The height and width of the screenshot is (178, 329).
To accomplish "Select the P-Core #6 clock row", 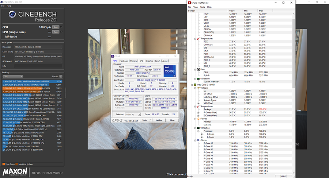I will coord(240,162).
